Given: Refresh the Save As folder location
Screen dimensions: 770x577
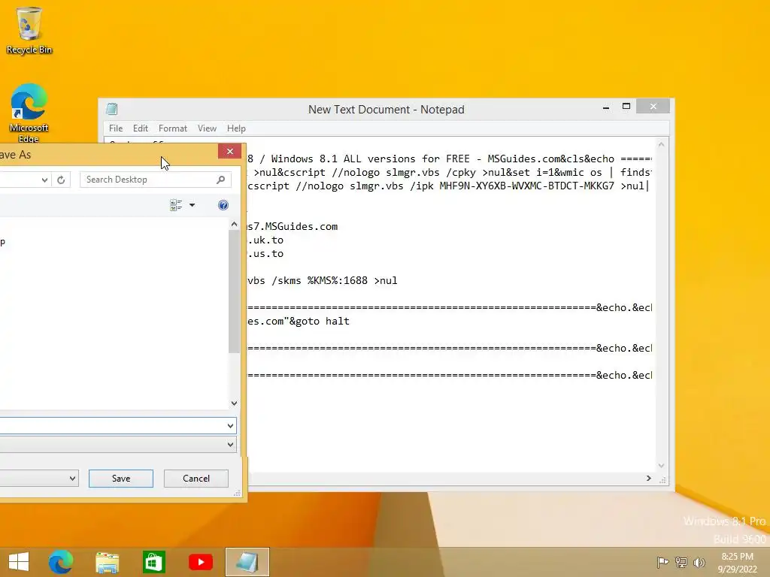Looking at the screenshot, I should pos(61,180).
